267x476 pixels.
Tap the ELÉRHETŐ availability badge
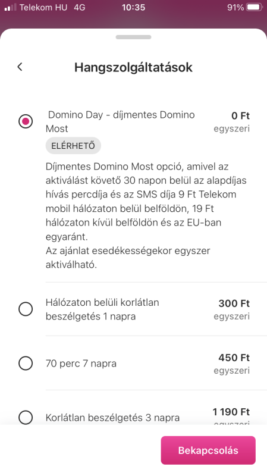(73, 146)
